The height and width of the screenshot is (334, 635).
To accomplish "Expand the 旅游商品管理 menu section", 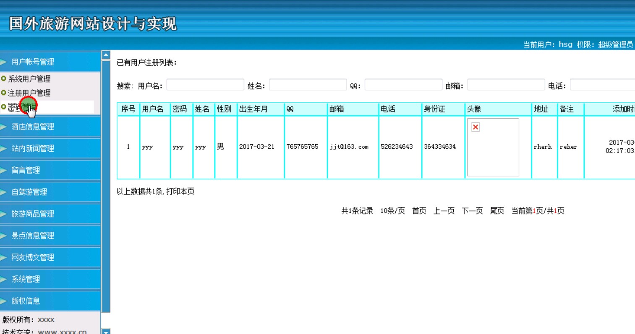I will (x=50, y=214).
